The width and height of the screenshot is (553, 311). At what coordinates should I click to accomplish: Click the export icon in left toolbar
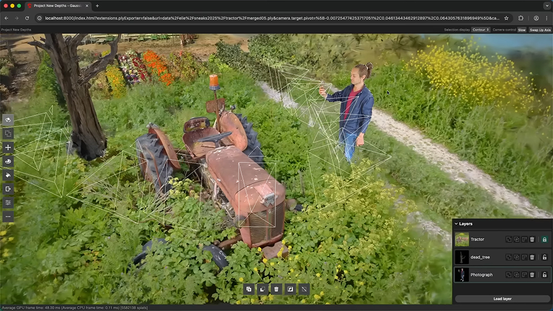click(x=8, y=189)
